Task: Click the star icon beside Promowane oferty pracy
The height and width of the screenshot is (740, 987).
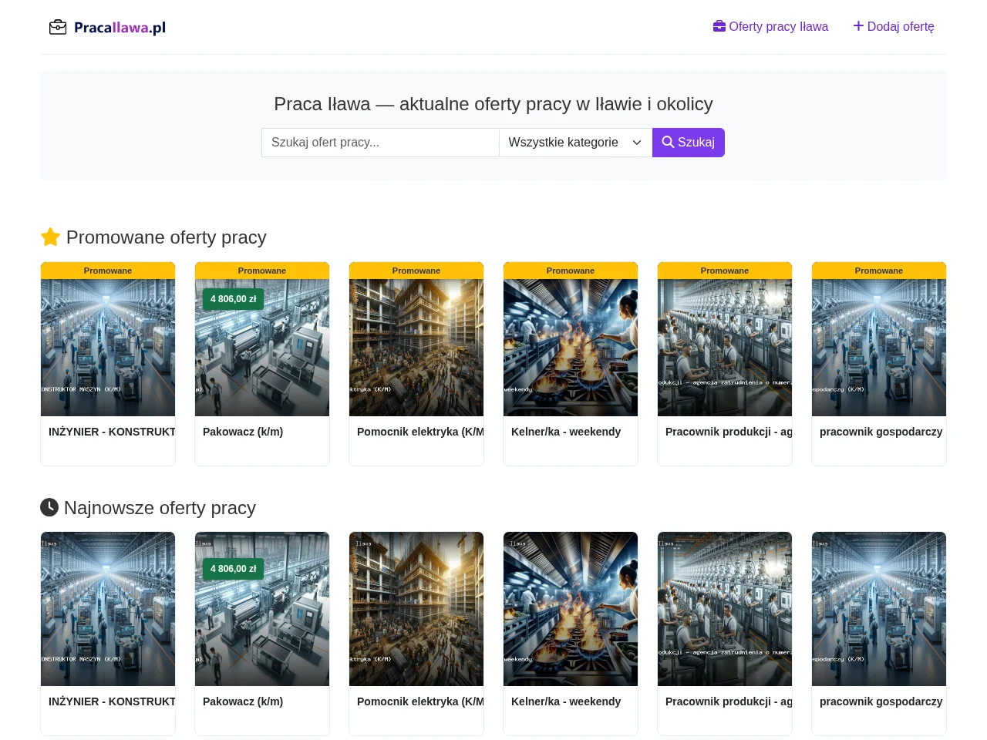Action: [50, 237]
